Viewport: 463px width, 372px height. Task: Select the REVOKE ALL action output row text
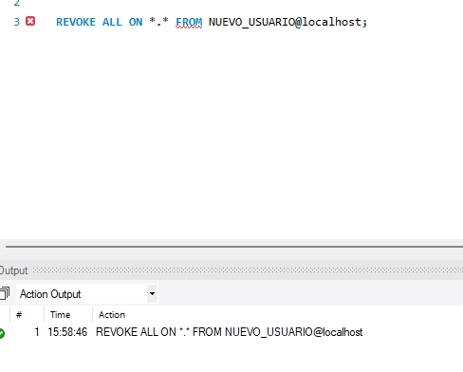230,332
